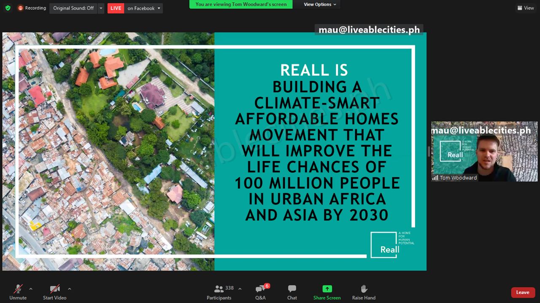Open the View layout button
Screen dimensions: 540x303
point(526,8)
